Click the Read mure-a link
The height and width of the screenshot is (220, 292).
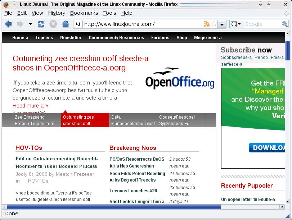coord(30,106)
